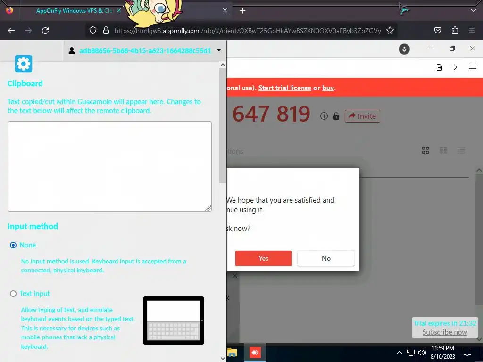This screenshot has height=362, width=483.
Task: Switch to small tiles view icon
Action: (x=443, y=150)
